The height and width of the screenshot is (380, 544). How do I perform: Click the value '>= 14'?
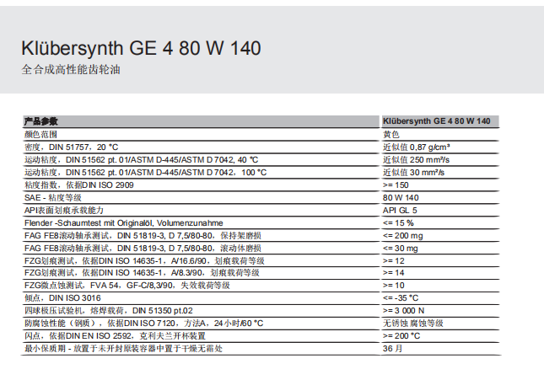(393, 272)
